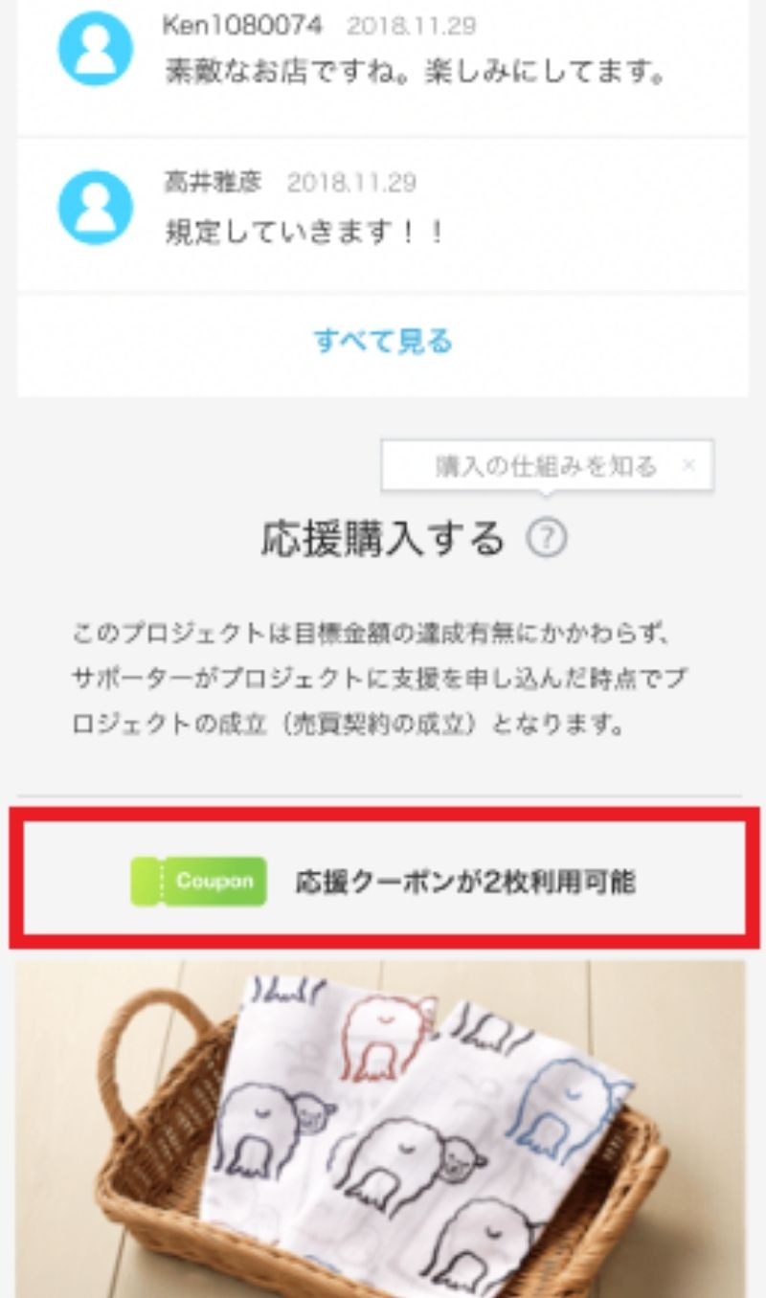Click the project terms paragraph text
766x1298 pixels.
click(380, 679)
